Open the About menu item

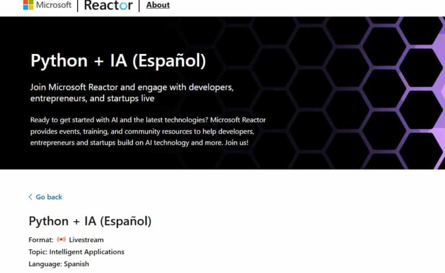pyautogui.click(x=158, y=5)
